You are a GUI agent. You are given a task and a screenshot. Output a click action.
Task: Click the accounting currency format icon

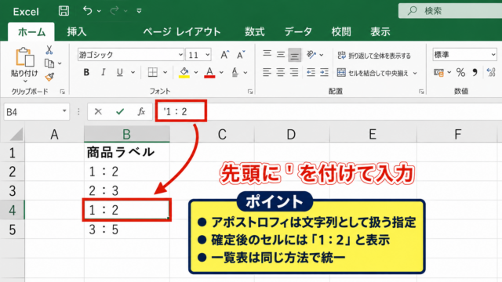click(x=439, y=73)
